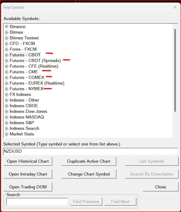Image resolution: width=181 pixels, height=212 pixels.
Task: Open the Trading DOM
Action: click(x=28, y=187)
